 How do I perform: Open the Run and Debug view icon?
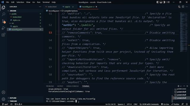coord(3,28)
